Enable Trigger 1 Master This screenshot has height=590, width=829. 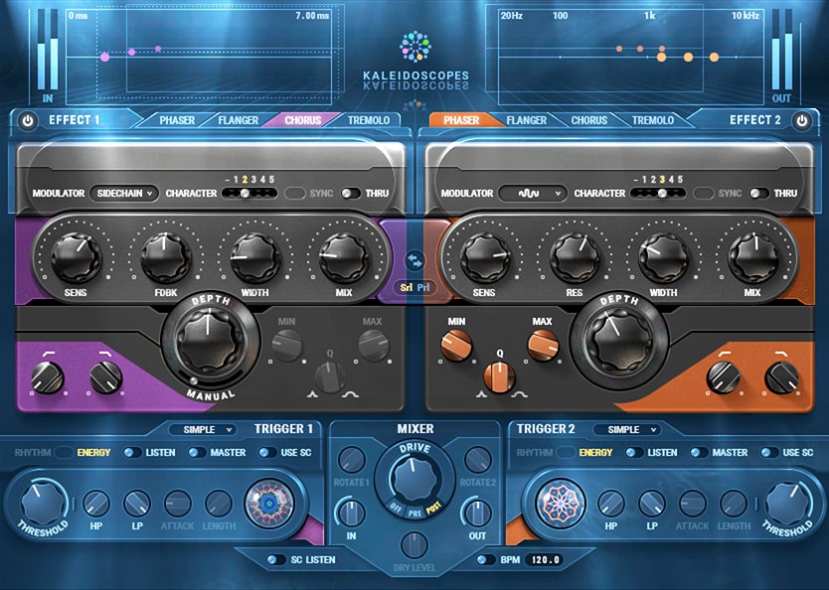(x=197, y=453)
